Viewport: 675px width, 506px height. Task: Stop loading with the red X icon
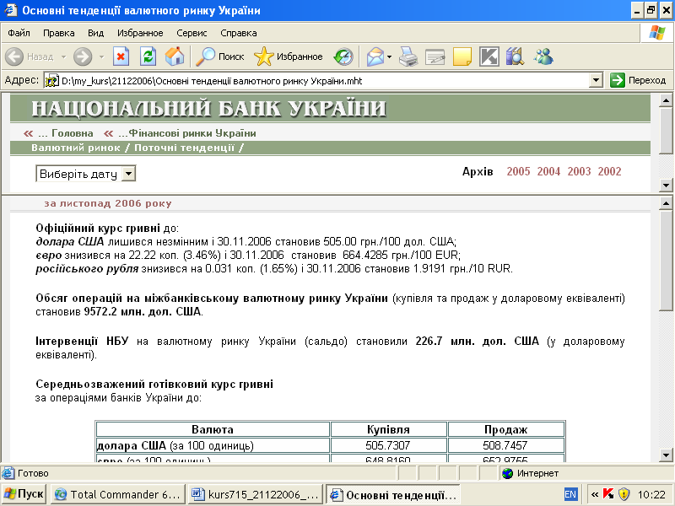(121, 57)
